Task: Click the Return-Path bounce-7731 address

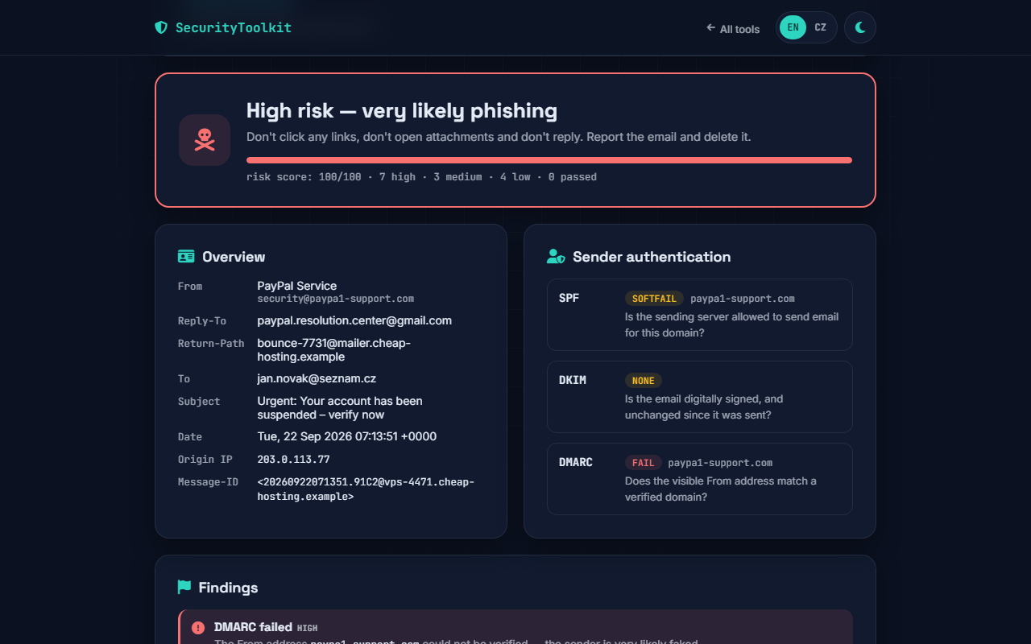Action: coord(334,350)
